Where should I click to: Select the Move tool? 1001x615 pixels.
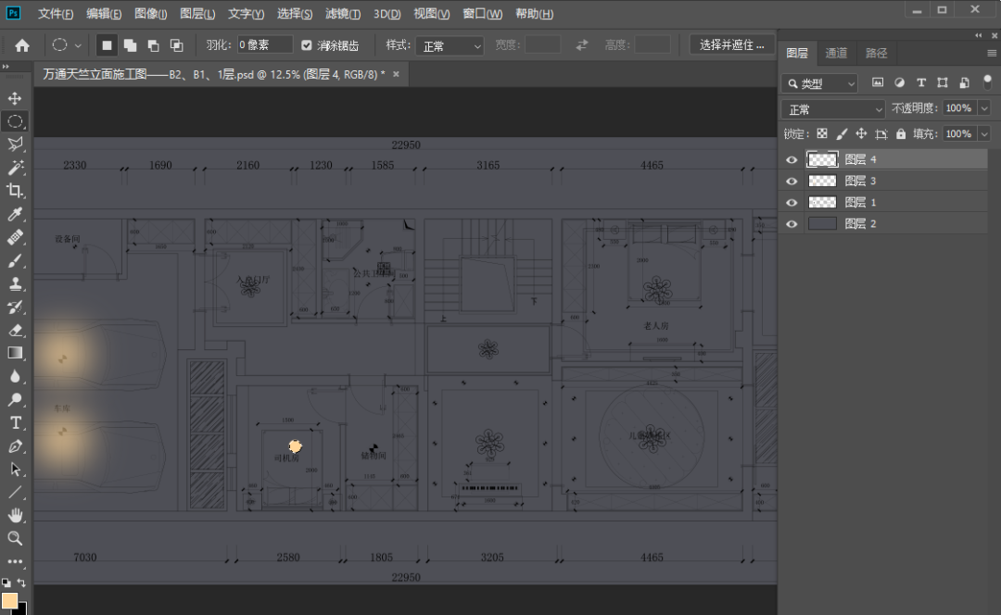15,98
